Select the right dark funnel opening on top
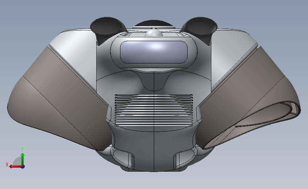The width and height of the screenshot is (308, 189). click(201, 26)
